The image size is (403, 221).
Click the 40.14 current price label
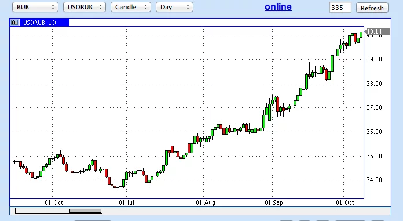378,32
